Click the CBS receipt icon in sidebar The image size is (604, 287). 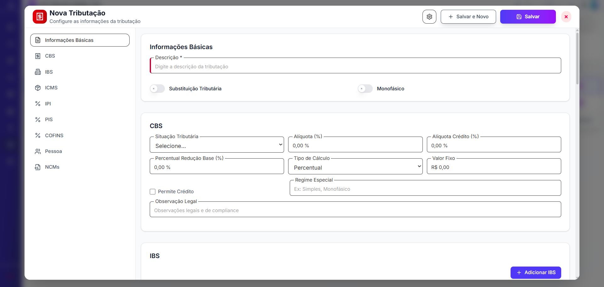point(38,56)
